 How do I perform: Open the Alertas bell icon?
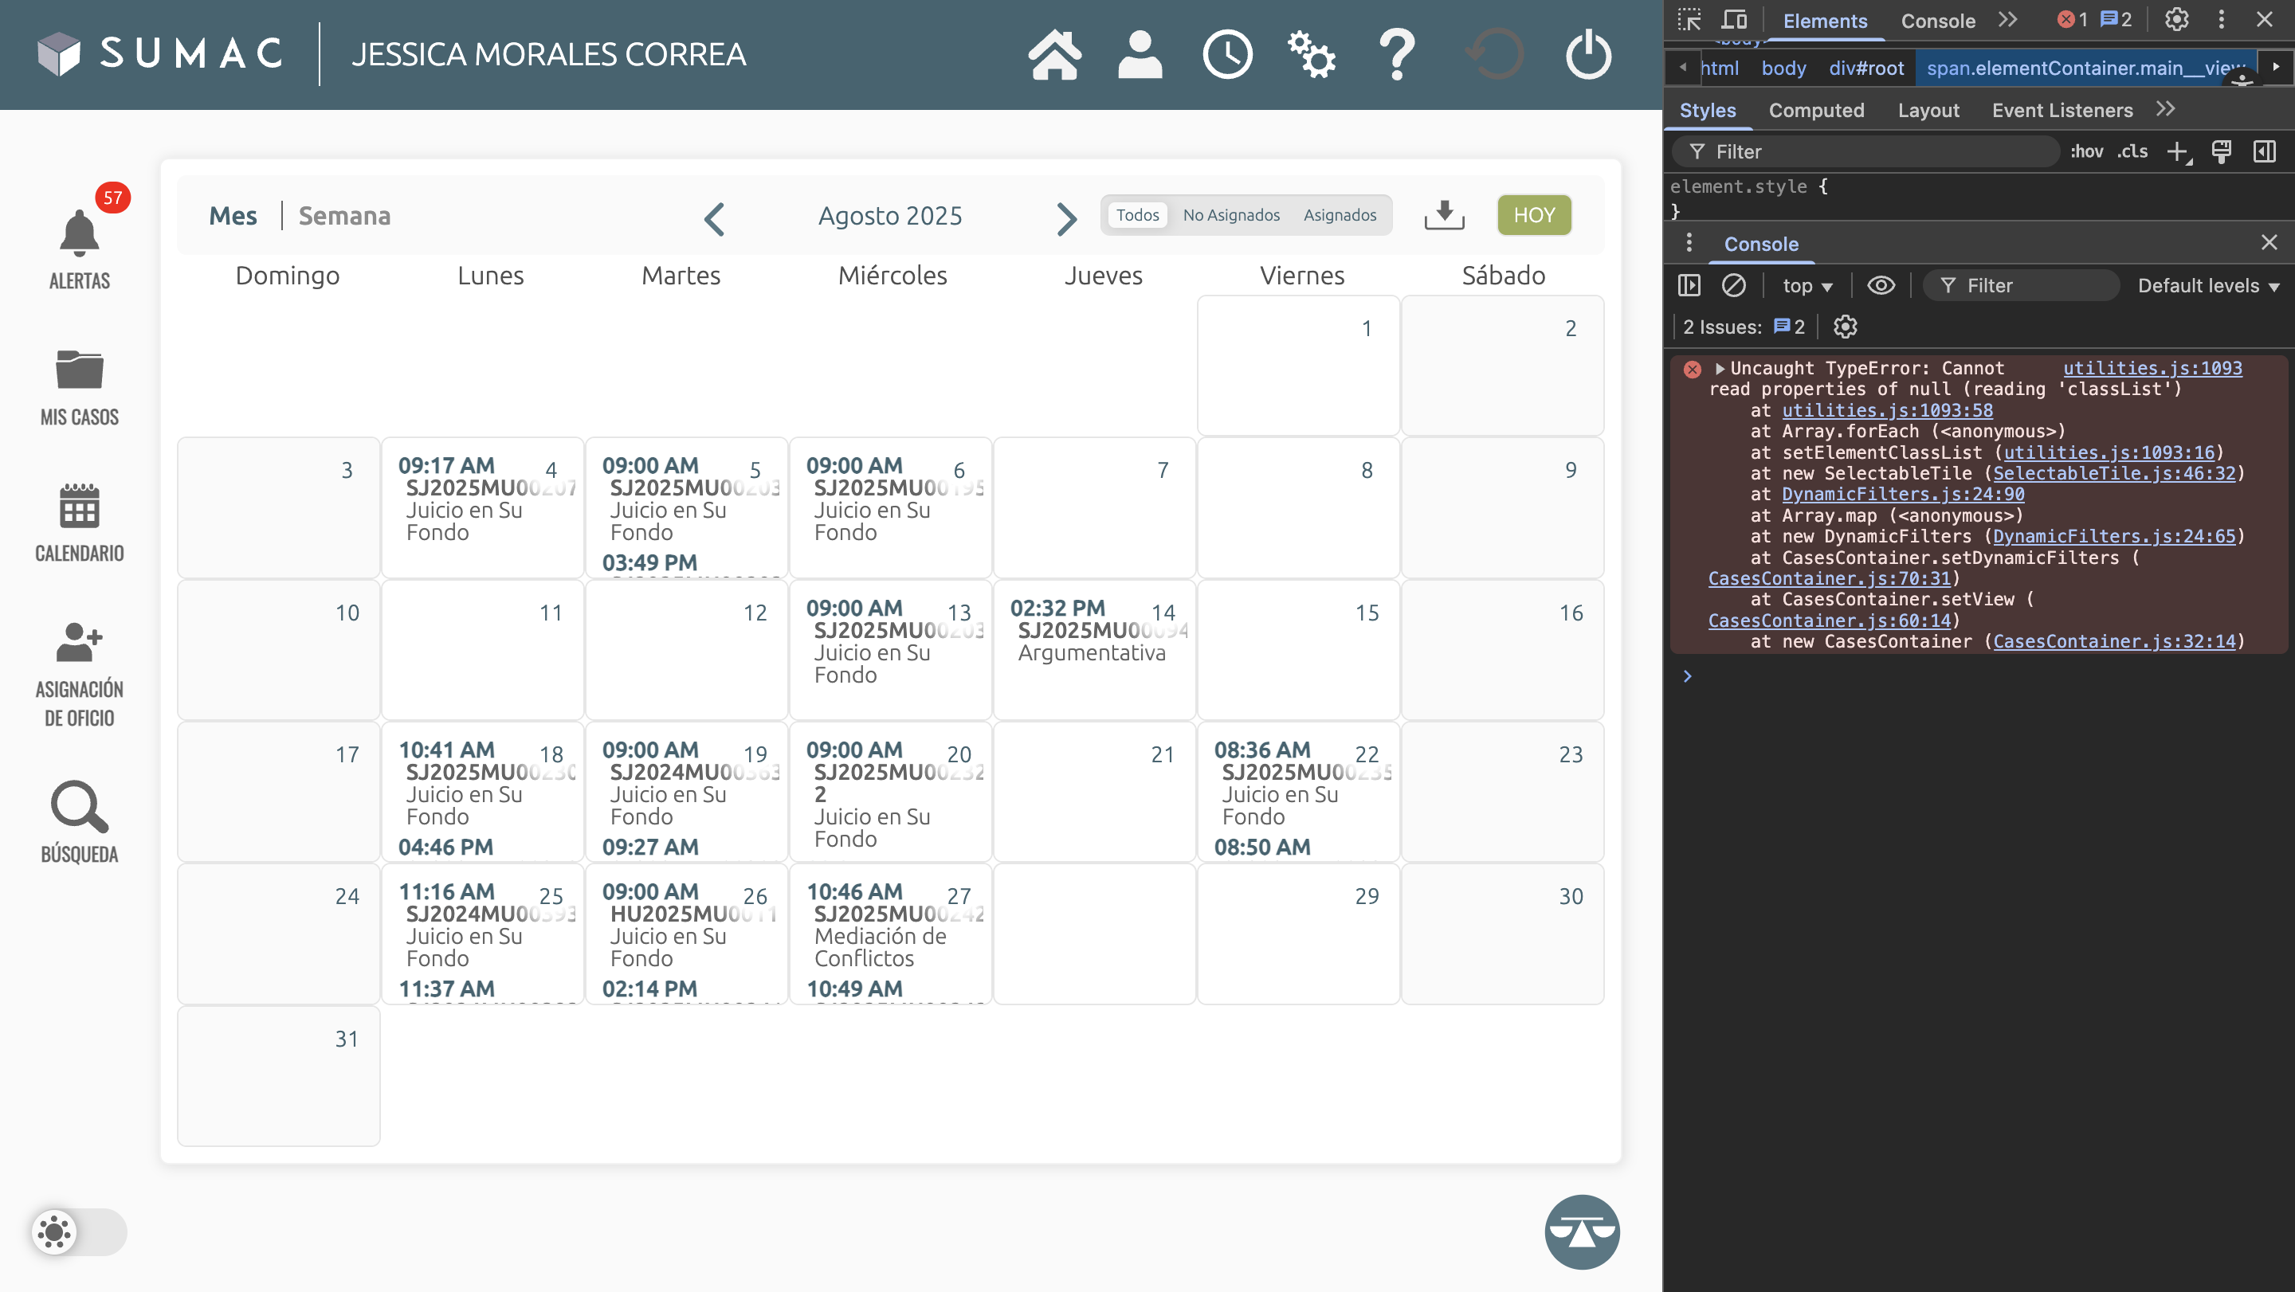80,233
